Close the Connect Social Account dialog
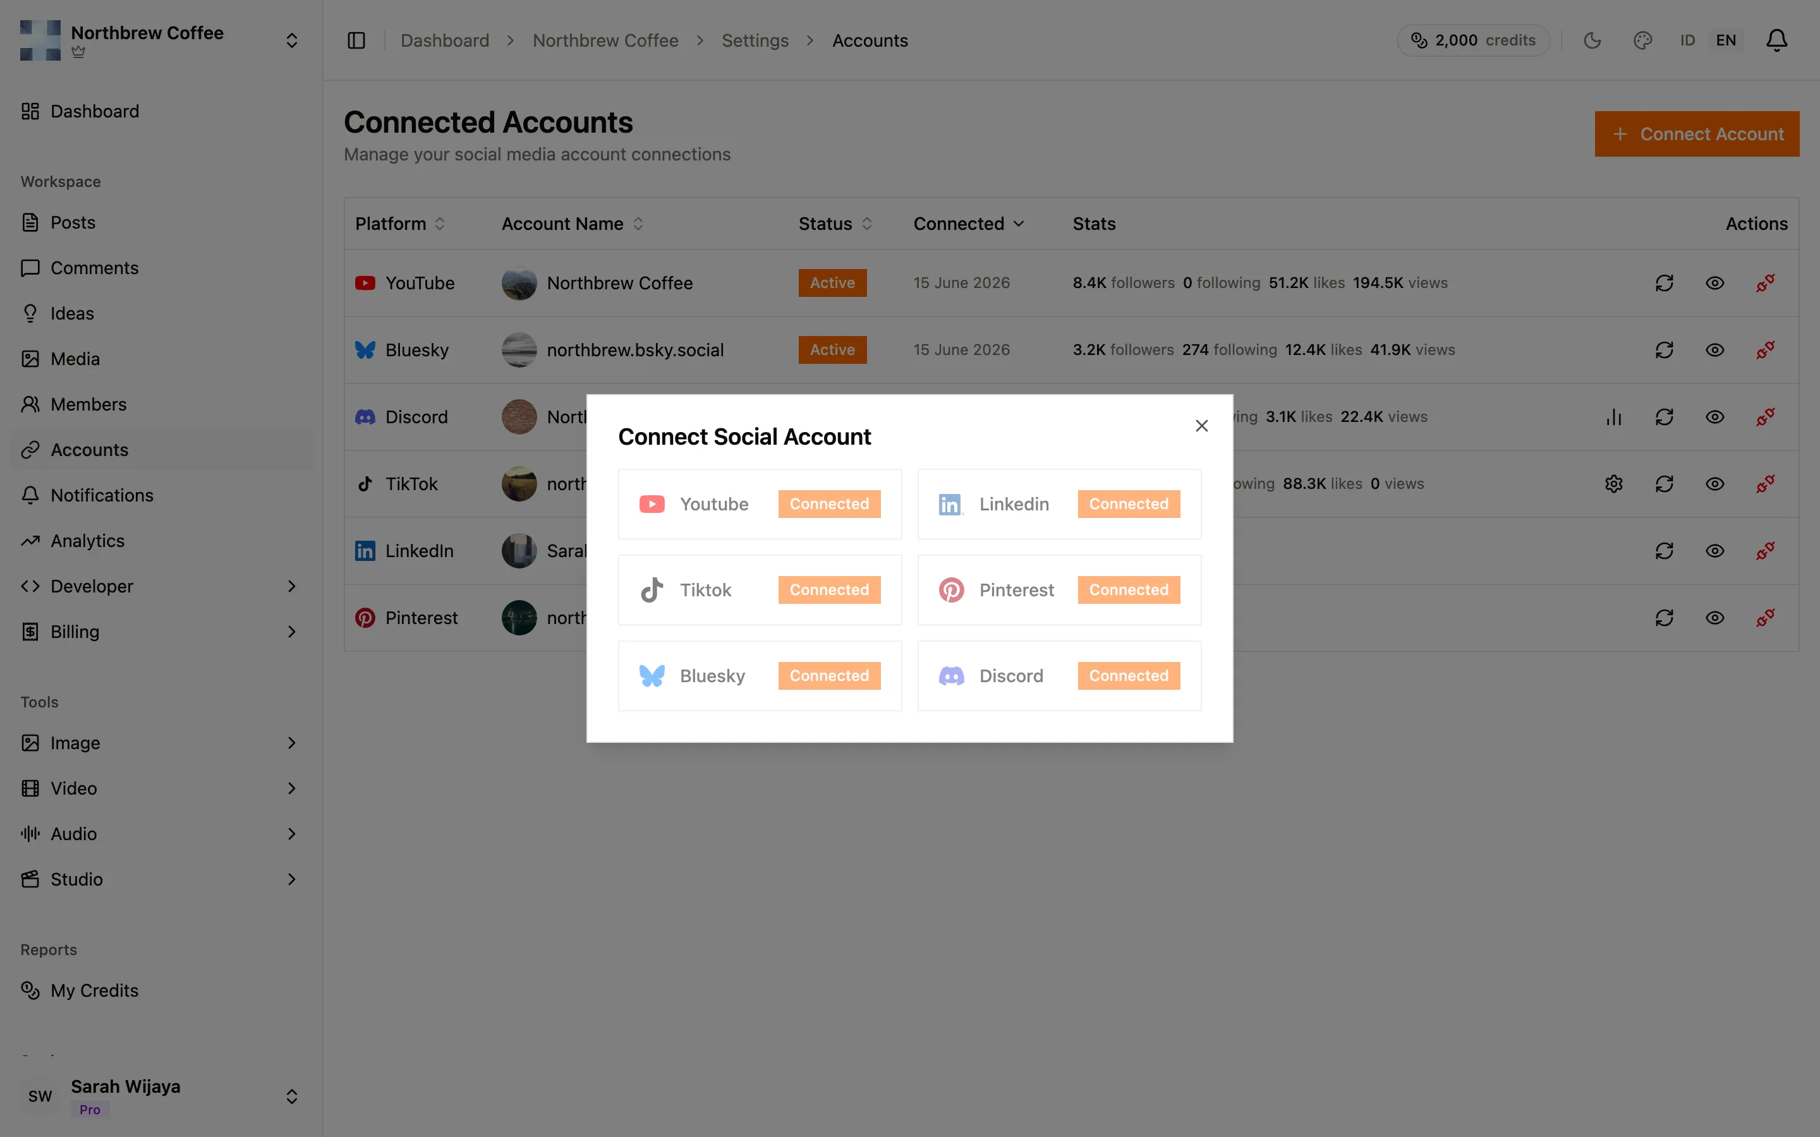The image size is (1820, 1137). [x=1202, y=426]
